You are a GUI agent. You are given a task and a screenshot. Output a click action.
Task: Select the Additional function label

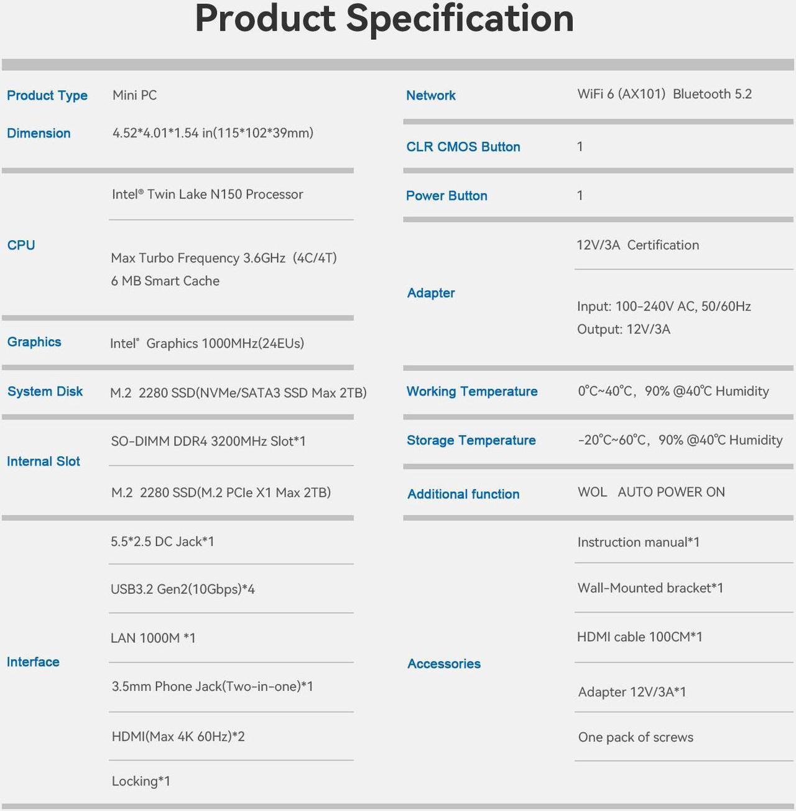click(x=463, y=494)
